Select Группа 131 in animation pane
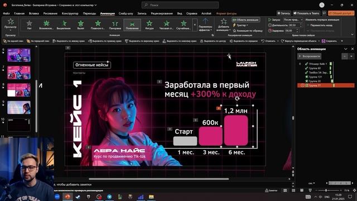The image size is (357, 201). coord(315,77)
